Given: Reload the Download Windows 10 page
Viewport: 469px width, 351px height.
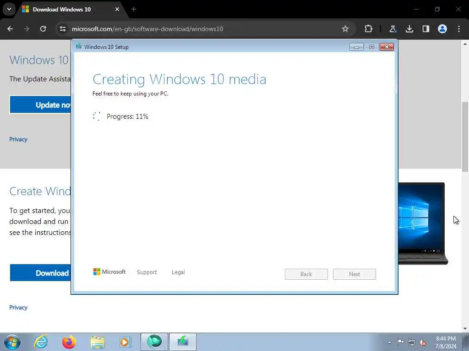Looking at the screenshot, I should (x=43, y=29).
